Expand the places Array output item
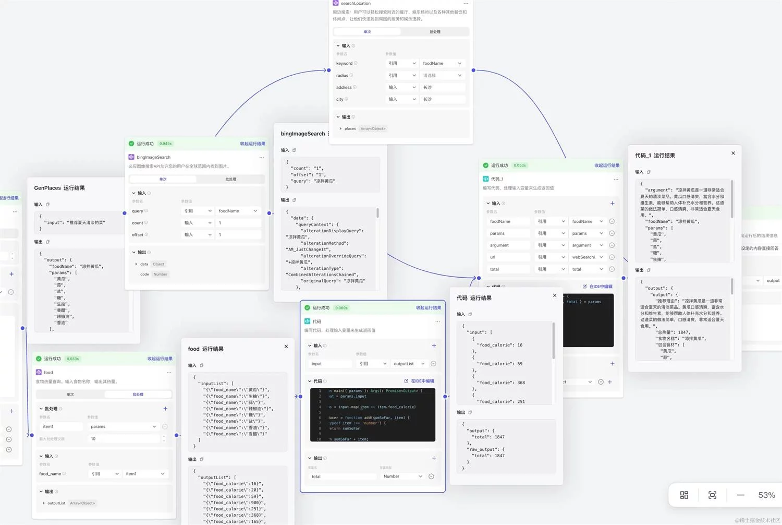 (341, 128)
